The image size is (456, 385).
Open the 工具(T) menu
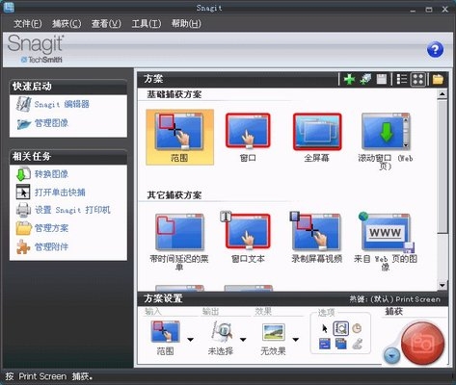point(147,23)
